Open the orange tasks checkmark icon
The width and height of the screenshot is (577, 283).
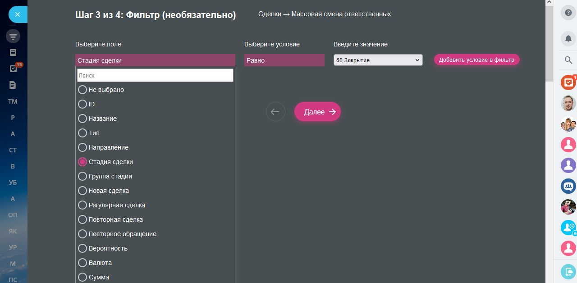tap(568, 82)
